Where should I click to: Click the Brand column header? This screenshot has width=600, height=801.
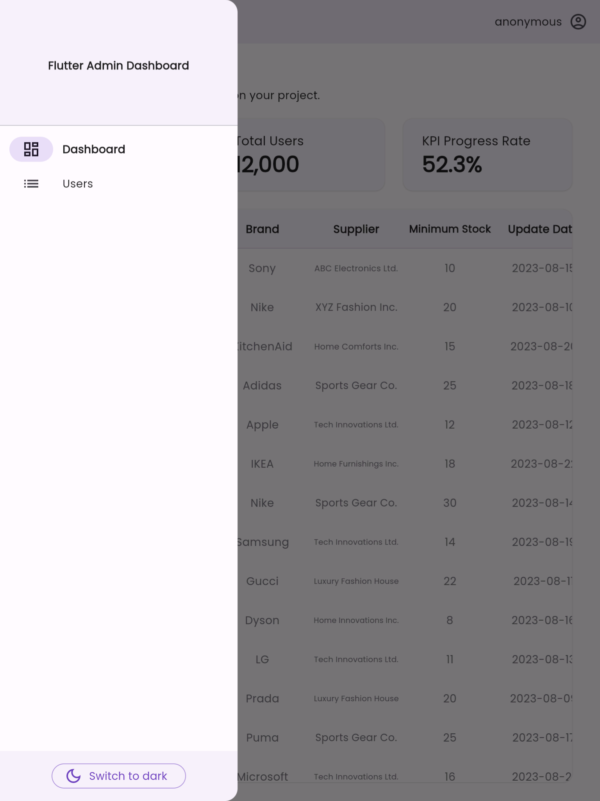tap(262, 229)
